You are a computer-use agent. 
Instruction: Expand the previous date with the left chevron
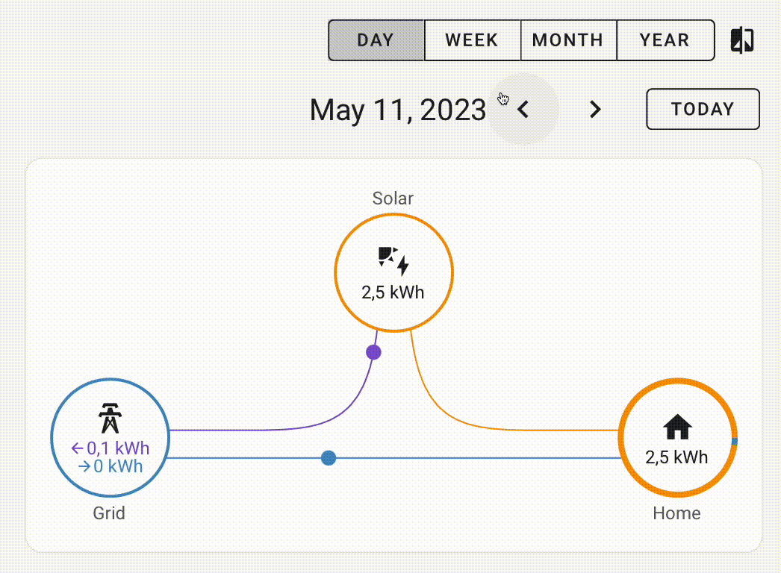(522, 109)
